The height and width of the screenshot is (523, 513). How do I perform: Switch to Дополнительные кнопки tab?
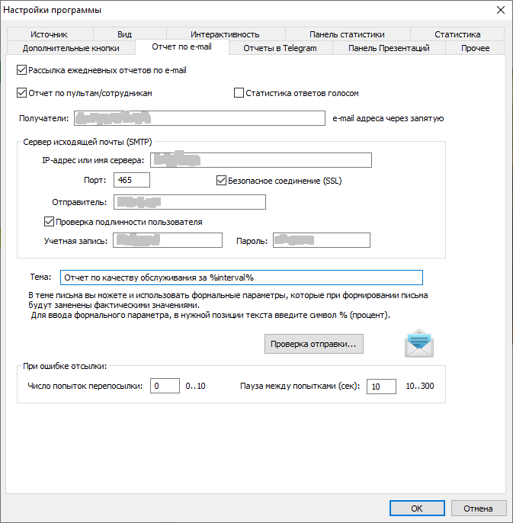70,48
